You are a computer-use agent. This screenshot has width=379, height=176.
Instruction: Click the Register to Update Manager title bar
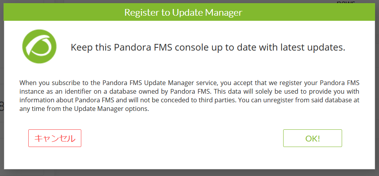coord(189,13)
